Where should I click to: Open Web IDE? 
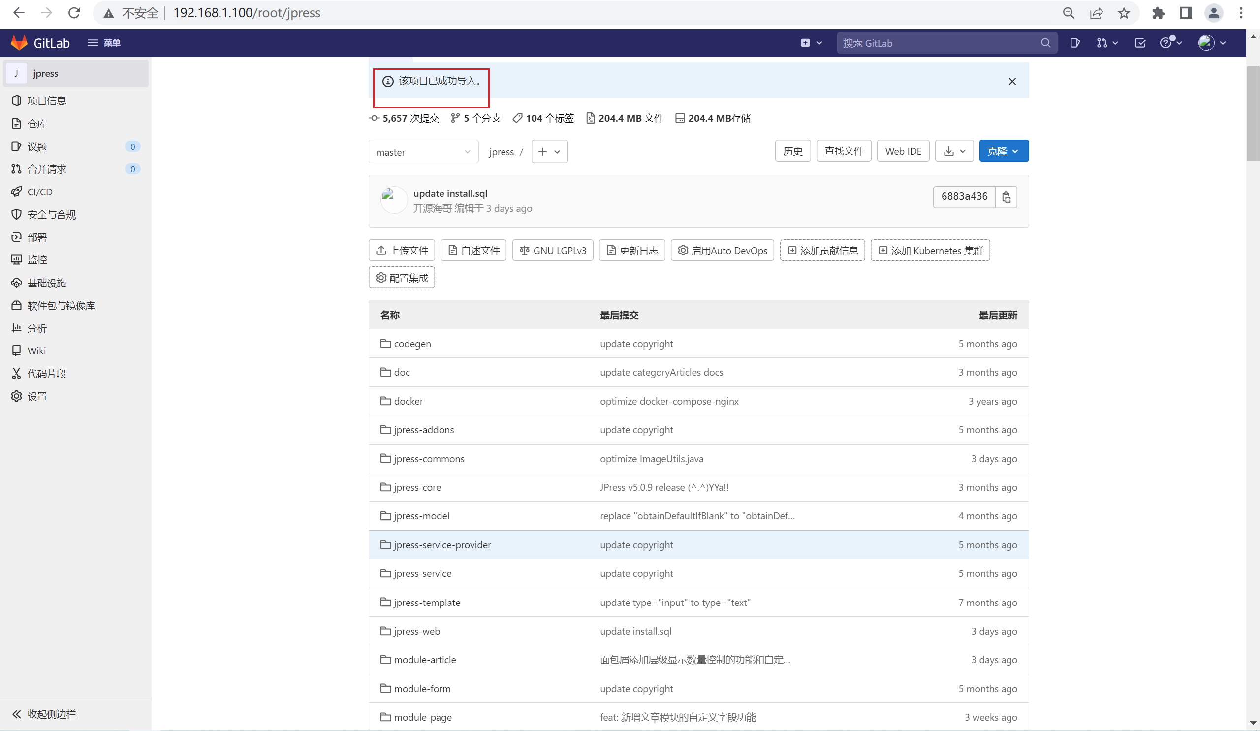click(903, 151)
